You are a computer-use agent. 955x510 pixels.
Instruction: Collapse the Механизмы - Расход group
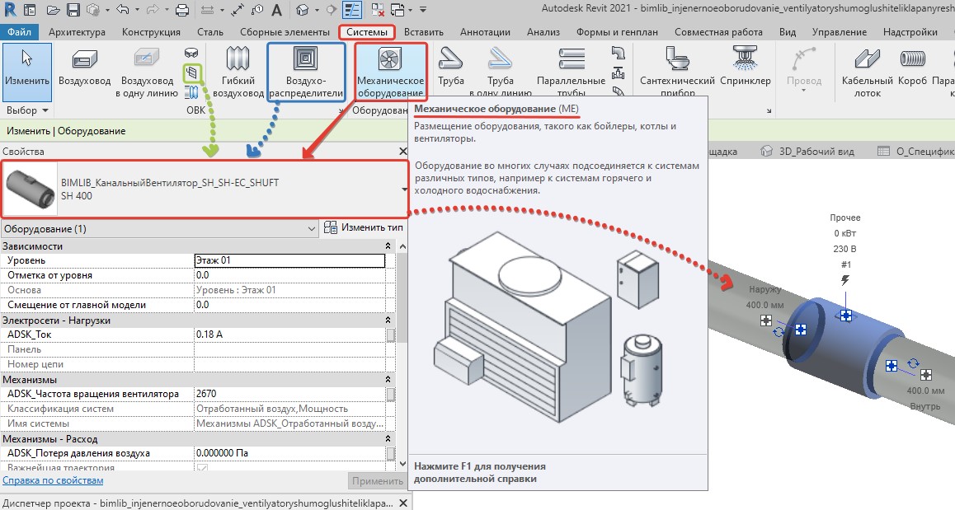[388, 439]
